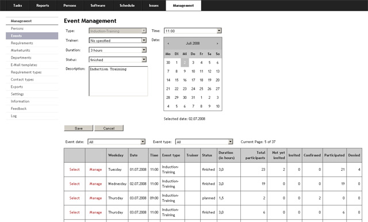
Task: Open the disabled Type dropdown
Action: (x=117, y=31)
